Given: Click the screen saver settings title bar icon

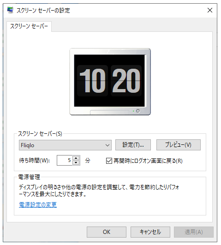Looking at the screenshot, I should pyautogui.click(x=10, y=10).
